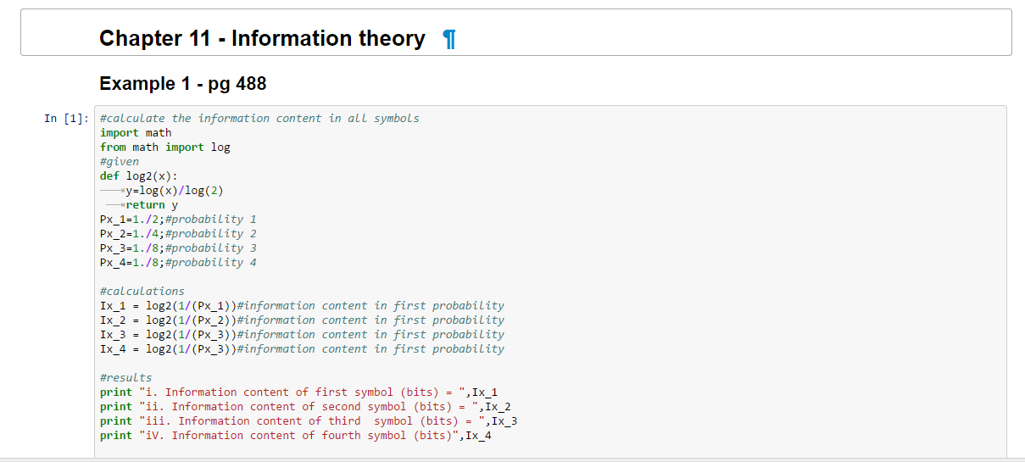Click the Chapter 11 - Information theory heading

(262, 39)
